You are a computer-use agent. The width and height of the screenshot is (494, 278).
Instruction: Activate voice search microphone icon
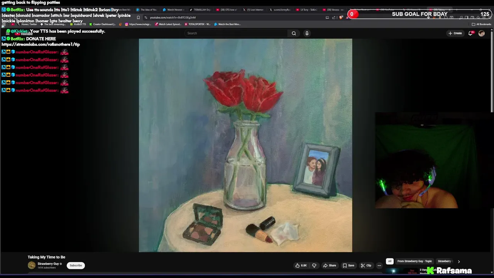(x=307, y=33)
